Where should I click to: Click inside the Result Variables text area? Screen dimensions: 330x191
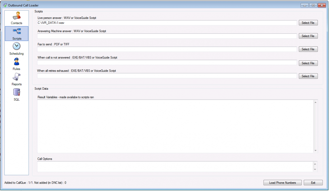pos(175,126)
